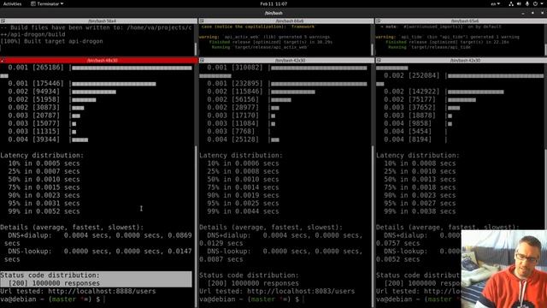The height and width of the screenshot is (308, 547).
Task: Click the volume speaker icon
Action: [519, 3]
